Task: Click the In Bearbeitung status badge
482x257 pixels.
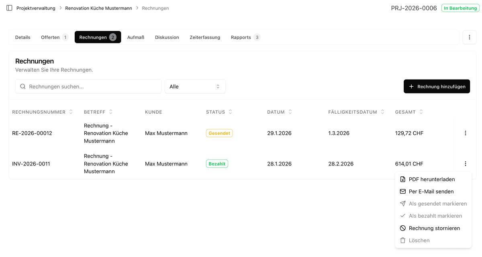Action: tap(460, 8)
